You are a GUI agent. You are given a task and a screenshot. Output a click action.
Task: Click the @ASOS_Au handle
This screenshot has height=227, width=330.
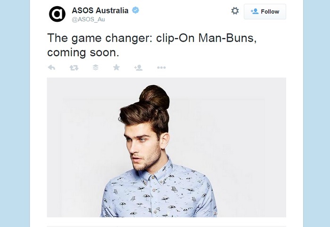click(88, 19)
